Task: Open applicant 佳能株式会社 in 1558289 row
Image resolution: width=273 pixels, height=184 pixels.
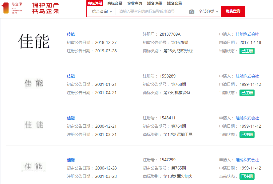Action: point(247,76)
